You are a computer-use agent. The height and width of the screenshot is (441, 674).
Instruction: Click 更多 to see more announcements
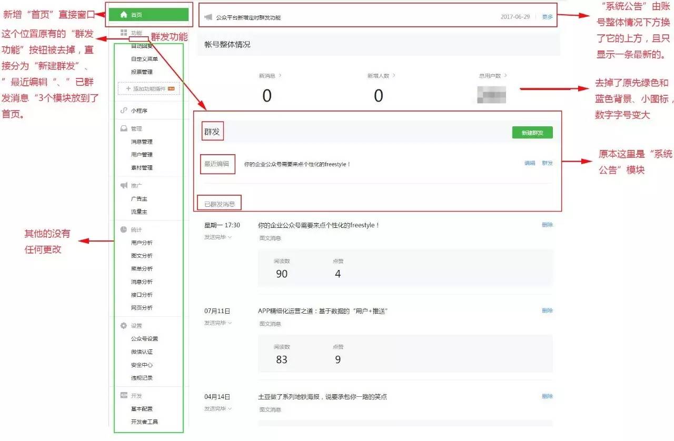point(548,17)
